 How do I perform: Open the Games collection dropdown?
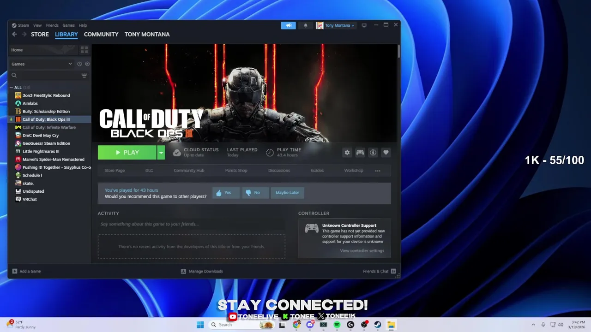[x=42, y=64]
